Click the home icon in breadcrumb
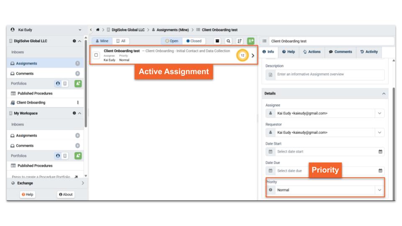 (x=98, y=30)
